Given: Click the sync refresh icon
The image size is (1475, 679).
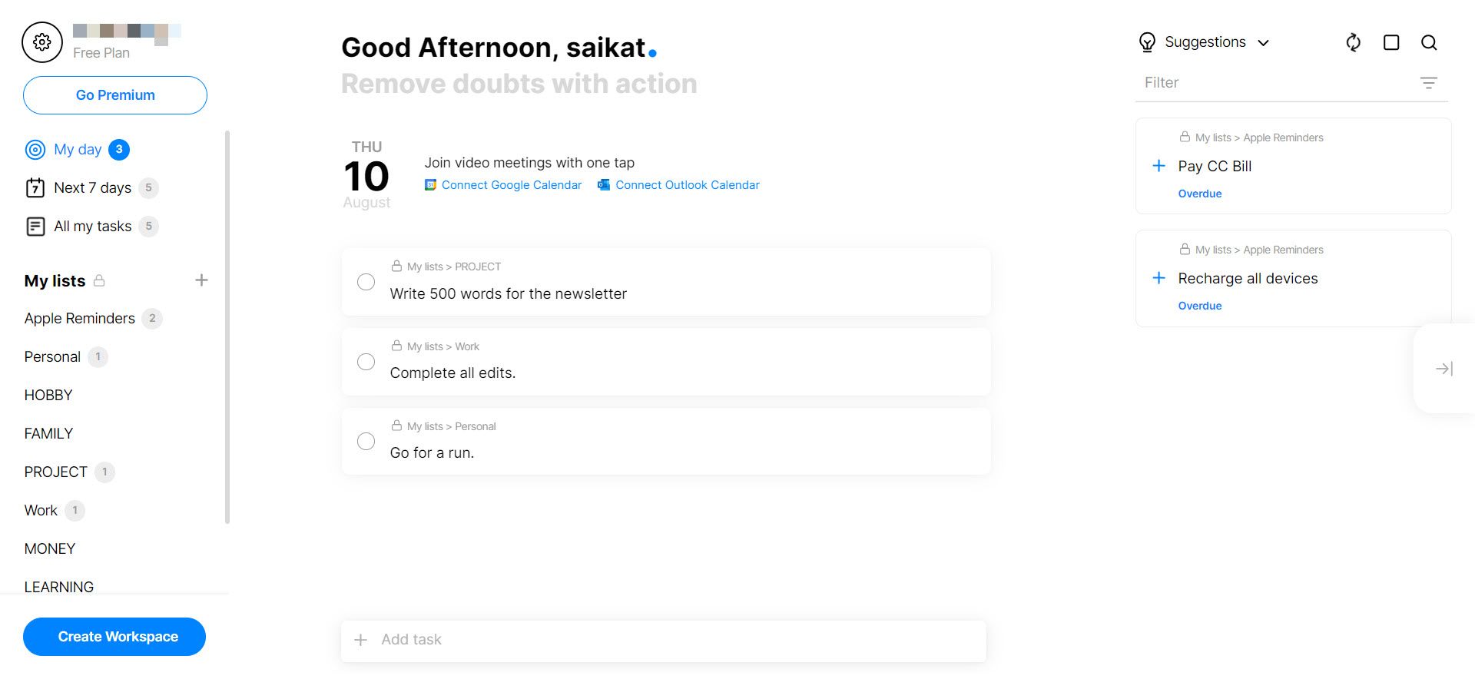Looking at the screenshot, I should pyautogui.click(x=1354, y=42).
